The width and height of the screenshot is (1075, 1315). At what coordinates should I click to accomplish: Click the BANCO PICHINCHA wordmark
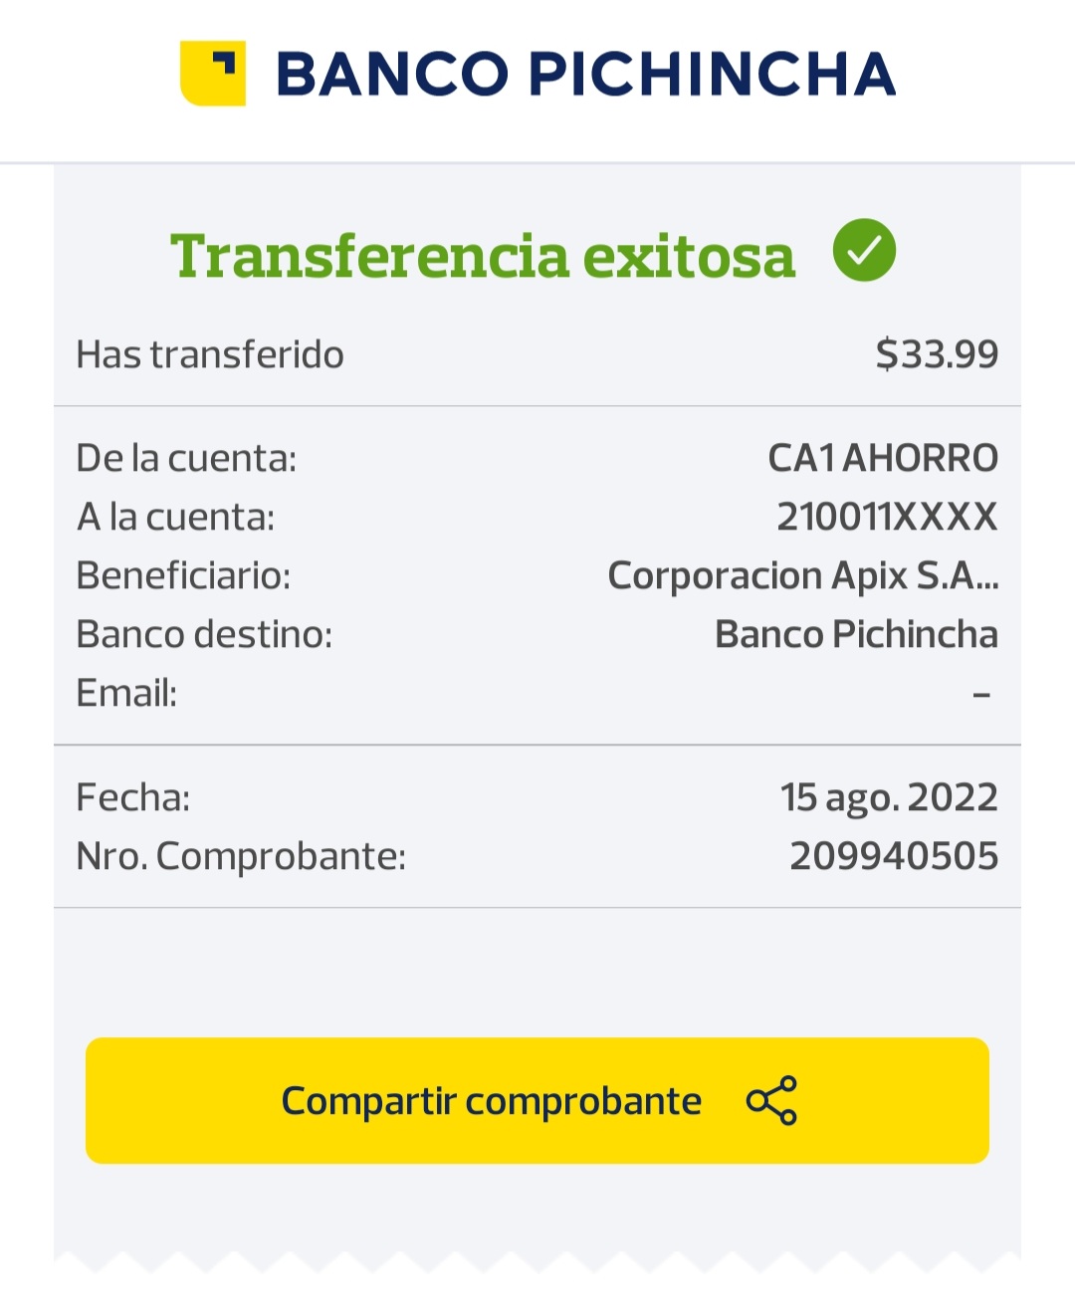coord(585,75)
